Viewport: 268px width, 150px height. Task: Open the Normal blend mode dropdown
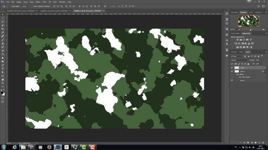coord(240,60)
